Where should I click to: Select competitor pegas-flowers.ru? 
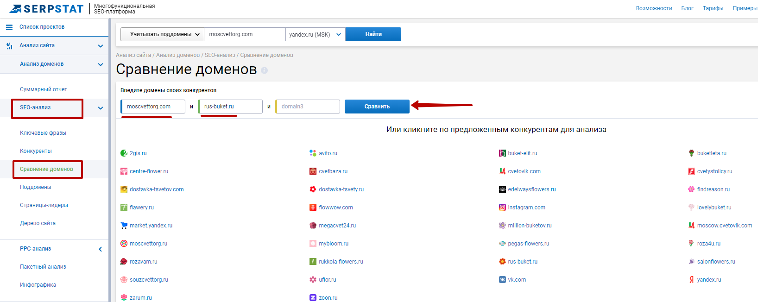[529, 244]
